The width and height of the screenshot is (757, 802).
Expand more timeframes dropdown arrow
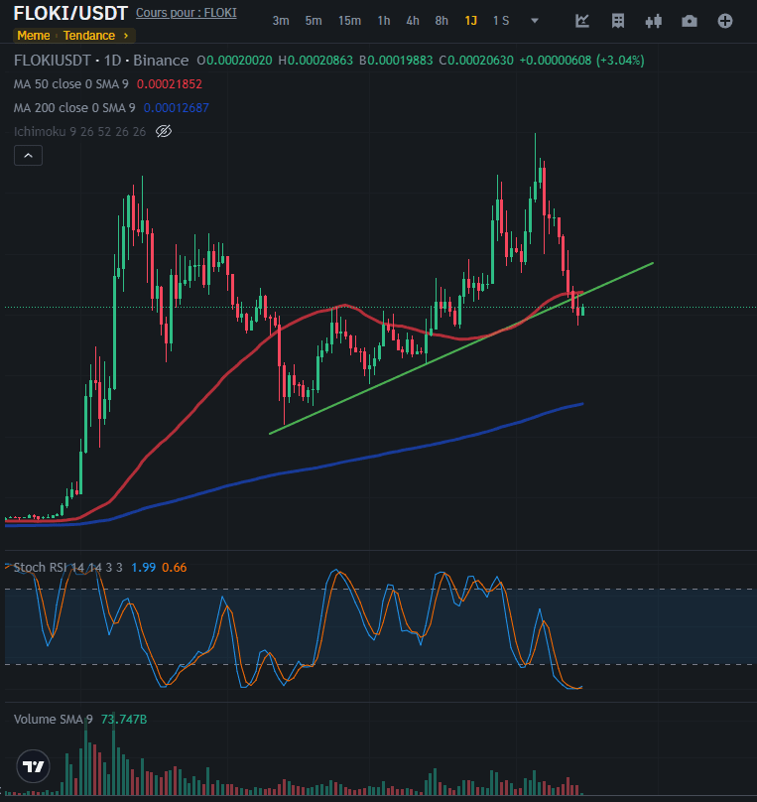pos(535,21)
